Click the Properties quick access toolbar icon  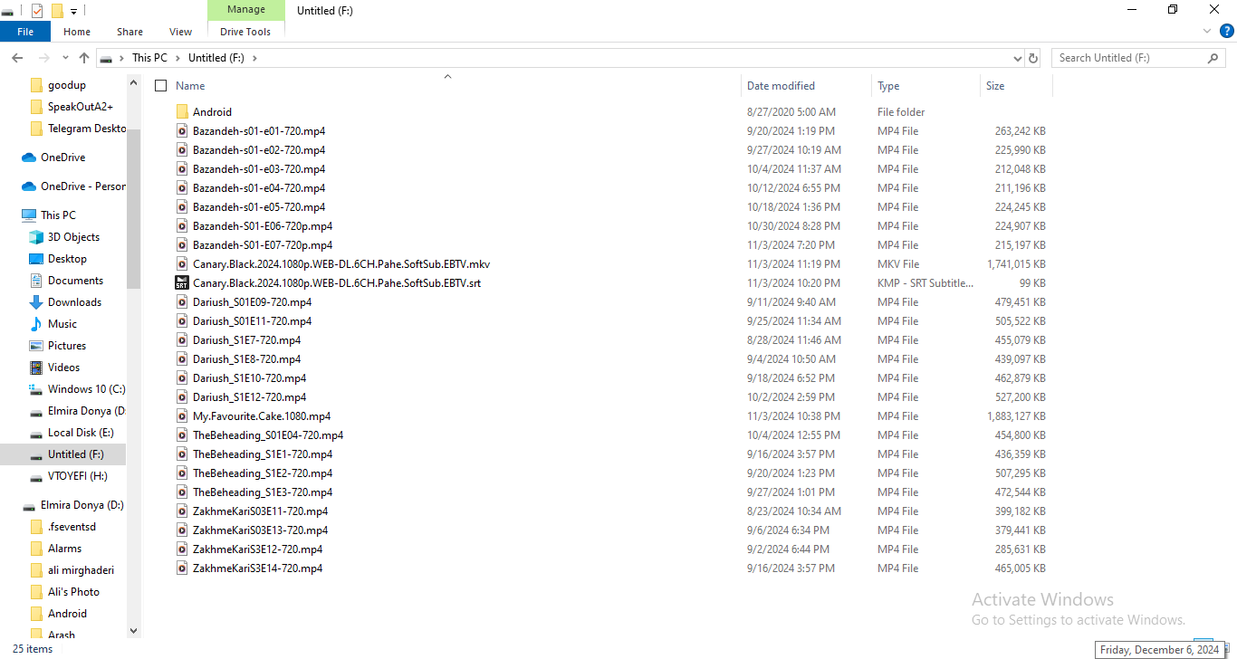[x=37, y=11]
